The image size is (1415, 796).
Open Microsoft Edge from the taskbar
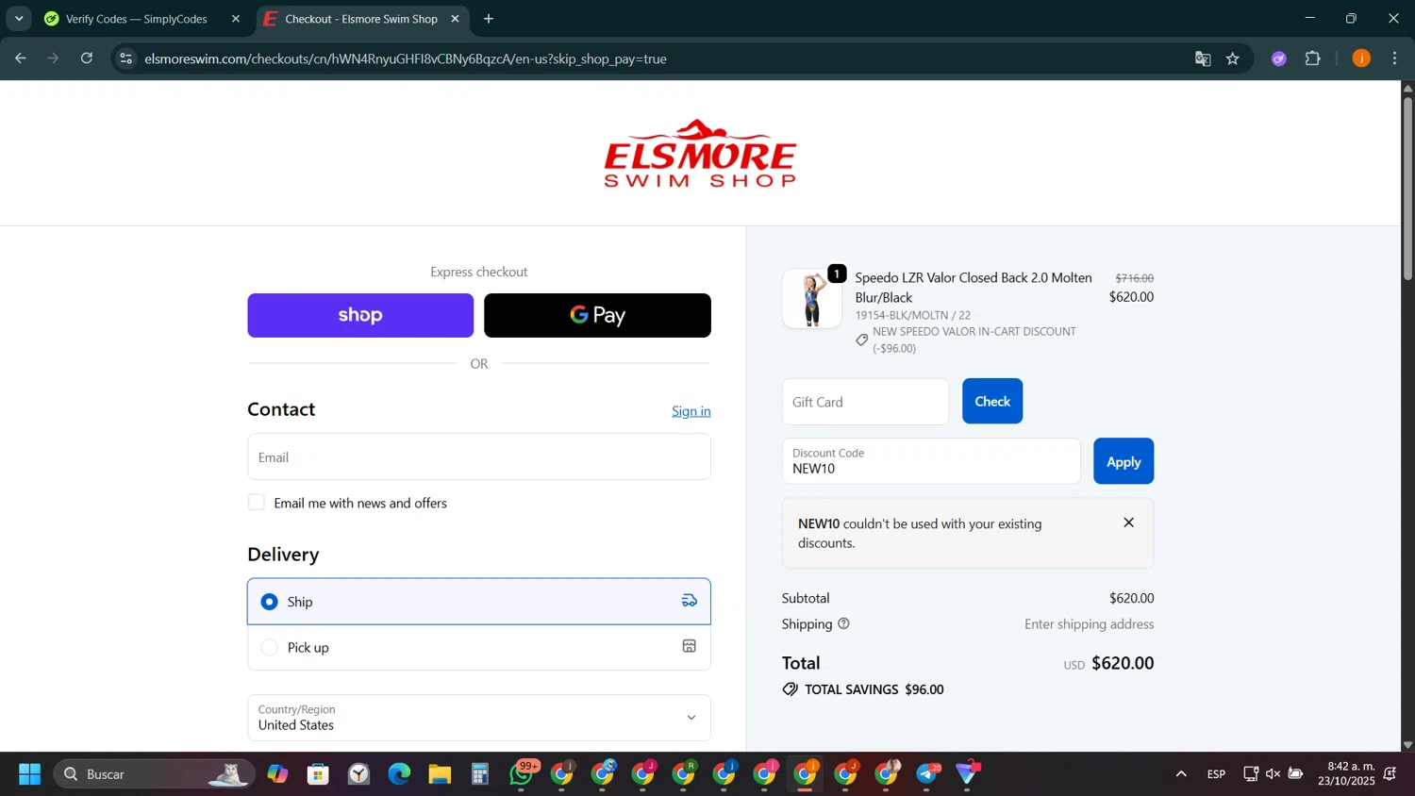click(399, 774)
